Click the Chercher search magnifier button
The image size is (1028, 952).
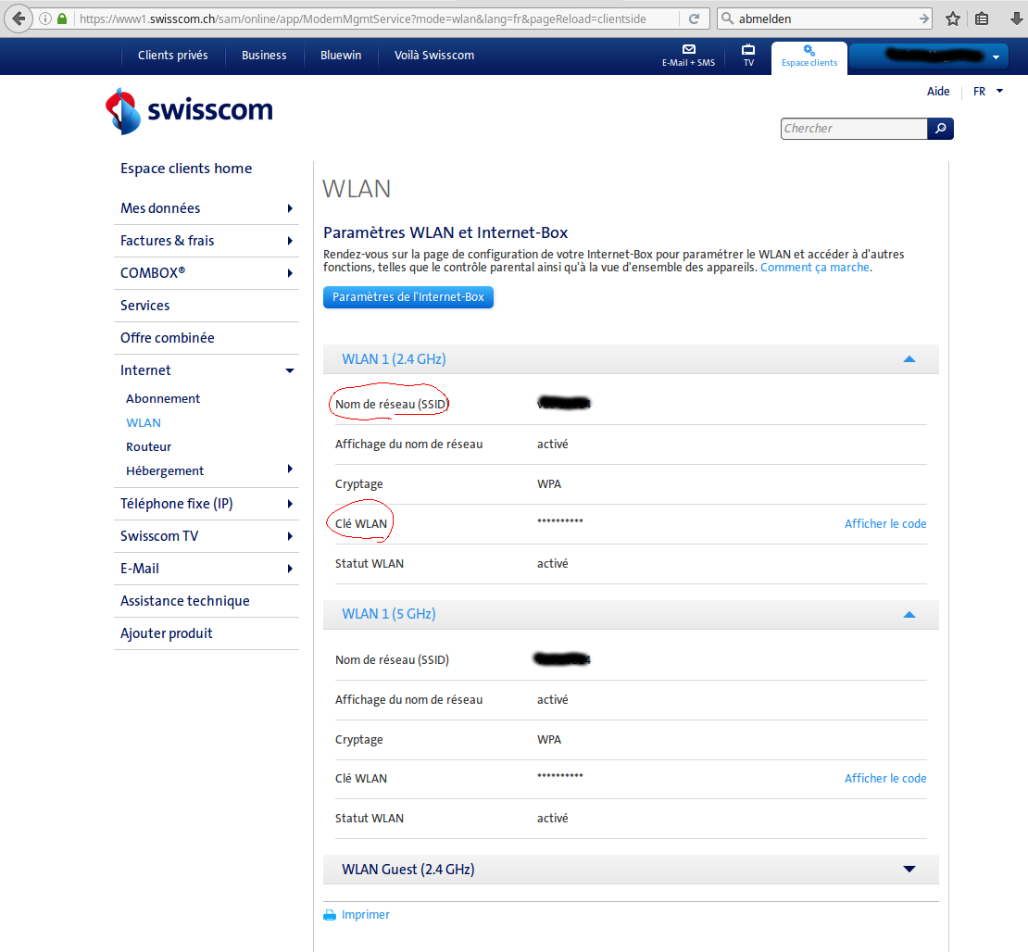(940, 129)
